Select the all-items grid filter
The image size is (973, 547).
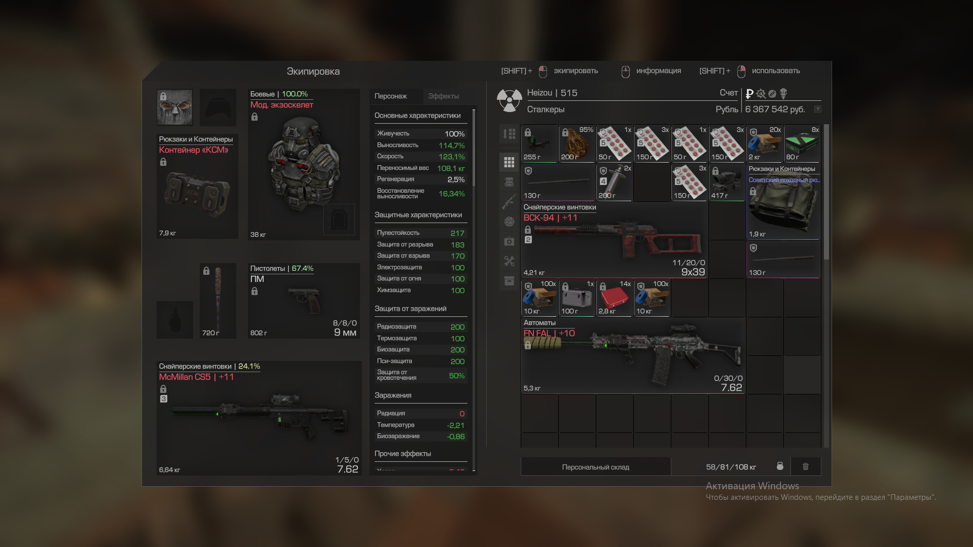pyautogui.click(x=509, y=162)
